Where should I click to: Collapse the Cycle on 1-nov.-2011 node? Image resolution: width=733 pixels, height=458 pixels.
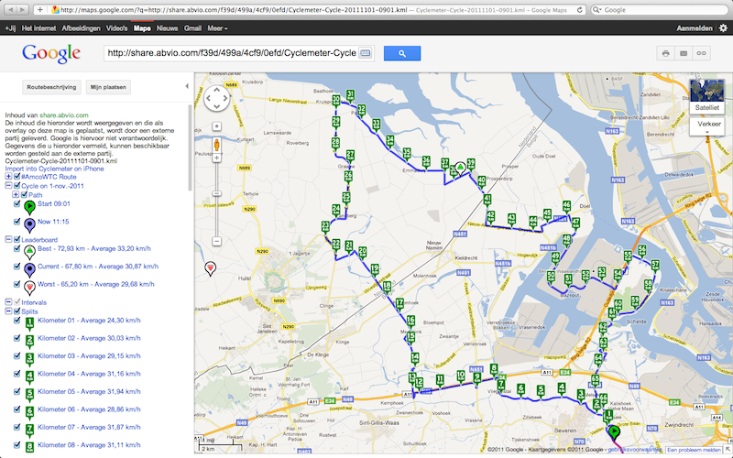(x=8, y=186)
